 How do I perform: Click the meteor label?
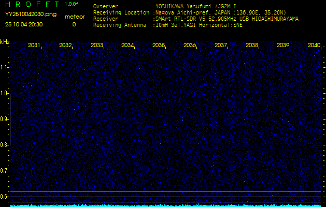tap(75, 17)
